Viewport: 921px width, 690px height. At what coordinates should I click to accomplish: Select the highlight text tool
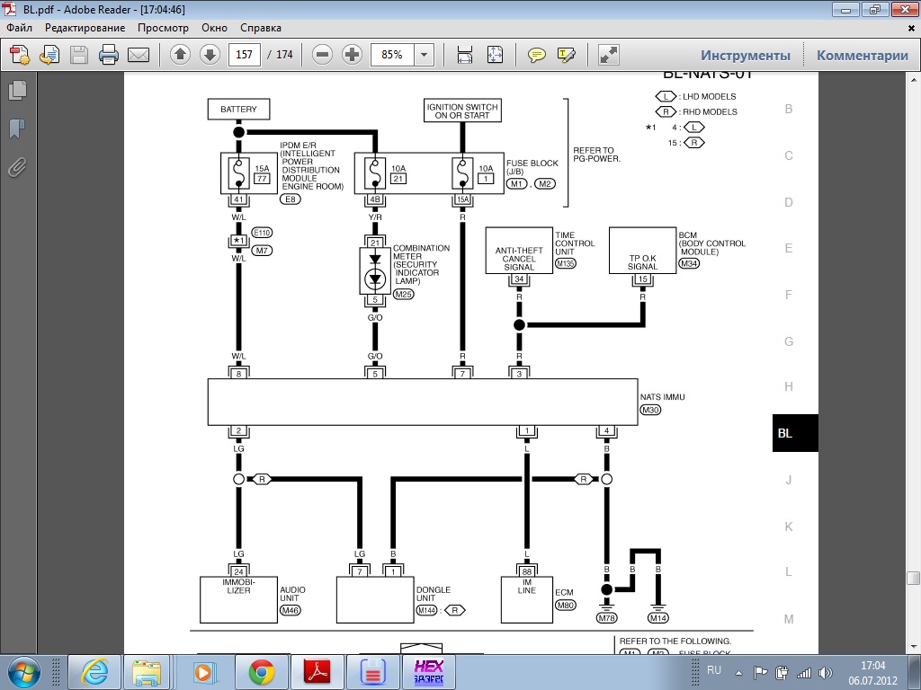coord(567,55)
